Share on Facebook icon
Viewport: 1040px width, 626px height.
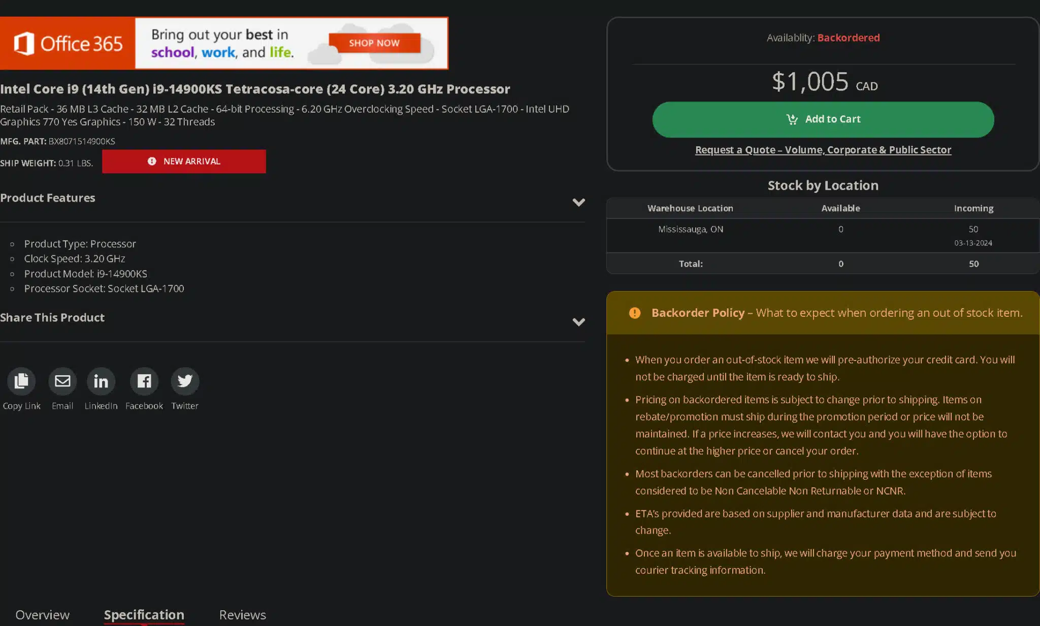click(144, 381)
